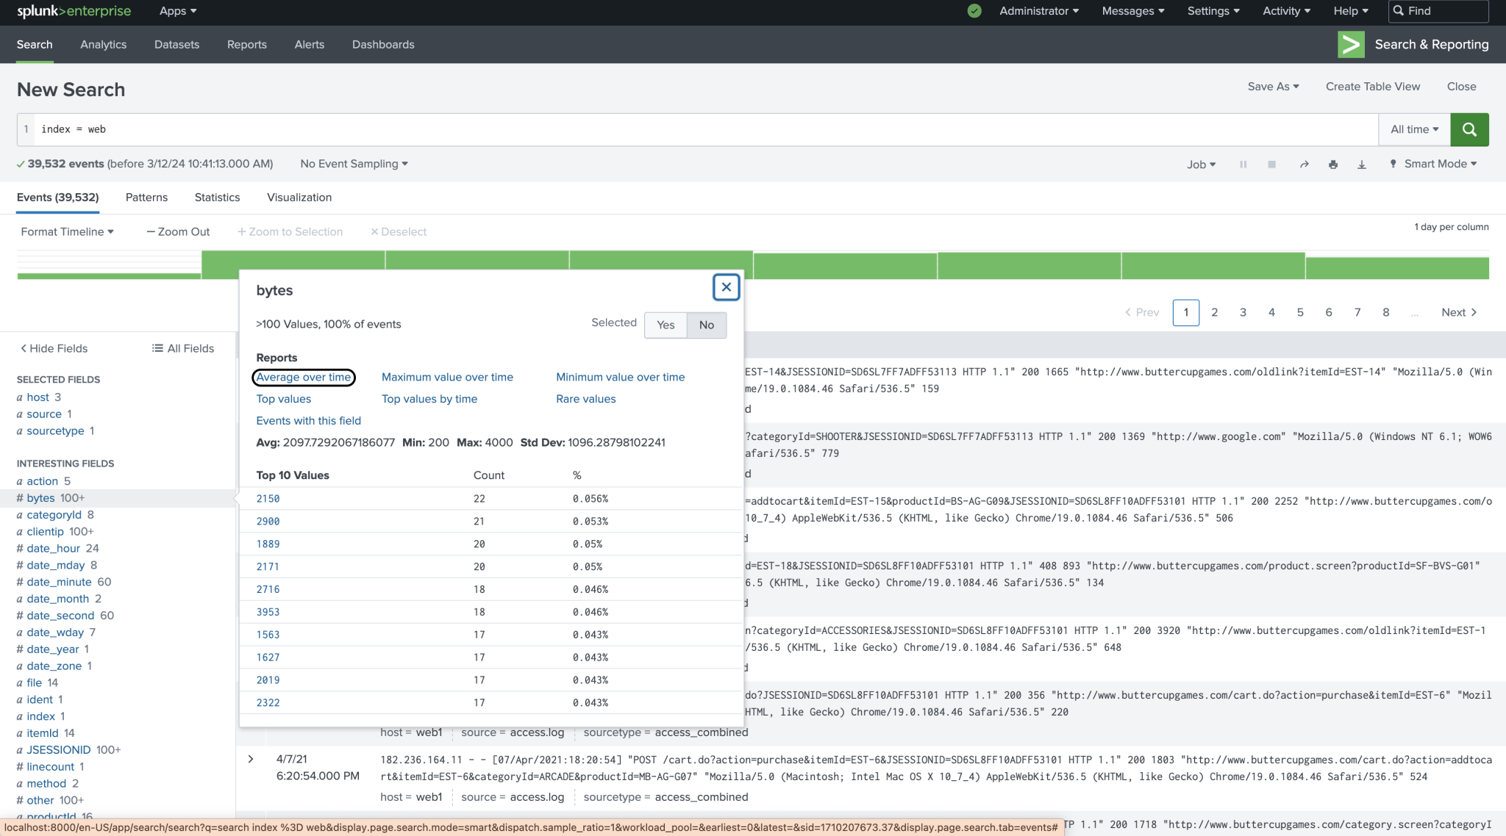
Task: Change Smart Mode search mode
Action: (1432, 164)
